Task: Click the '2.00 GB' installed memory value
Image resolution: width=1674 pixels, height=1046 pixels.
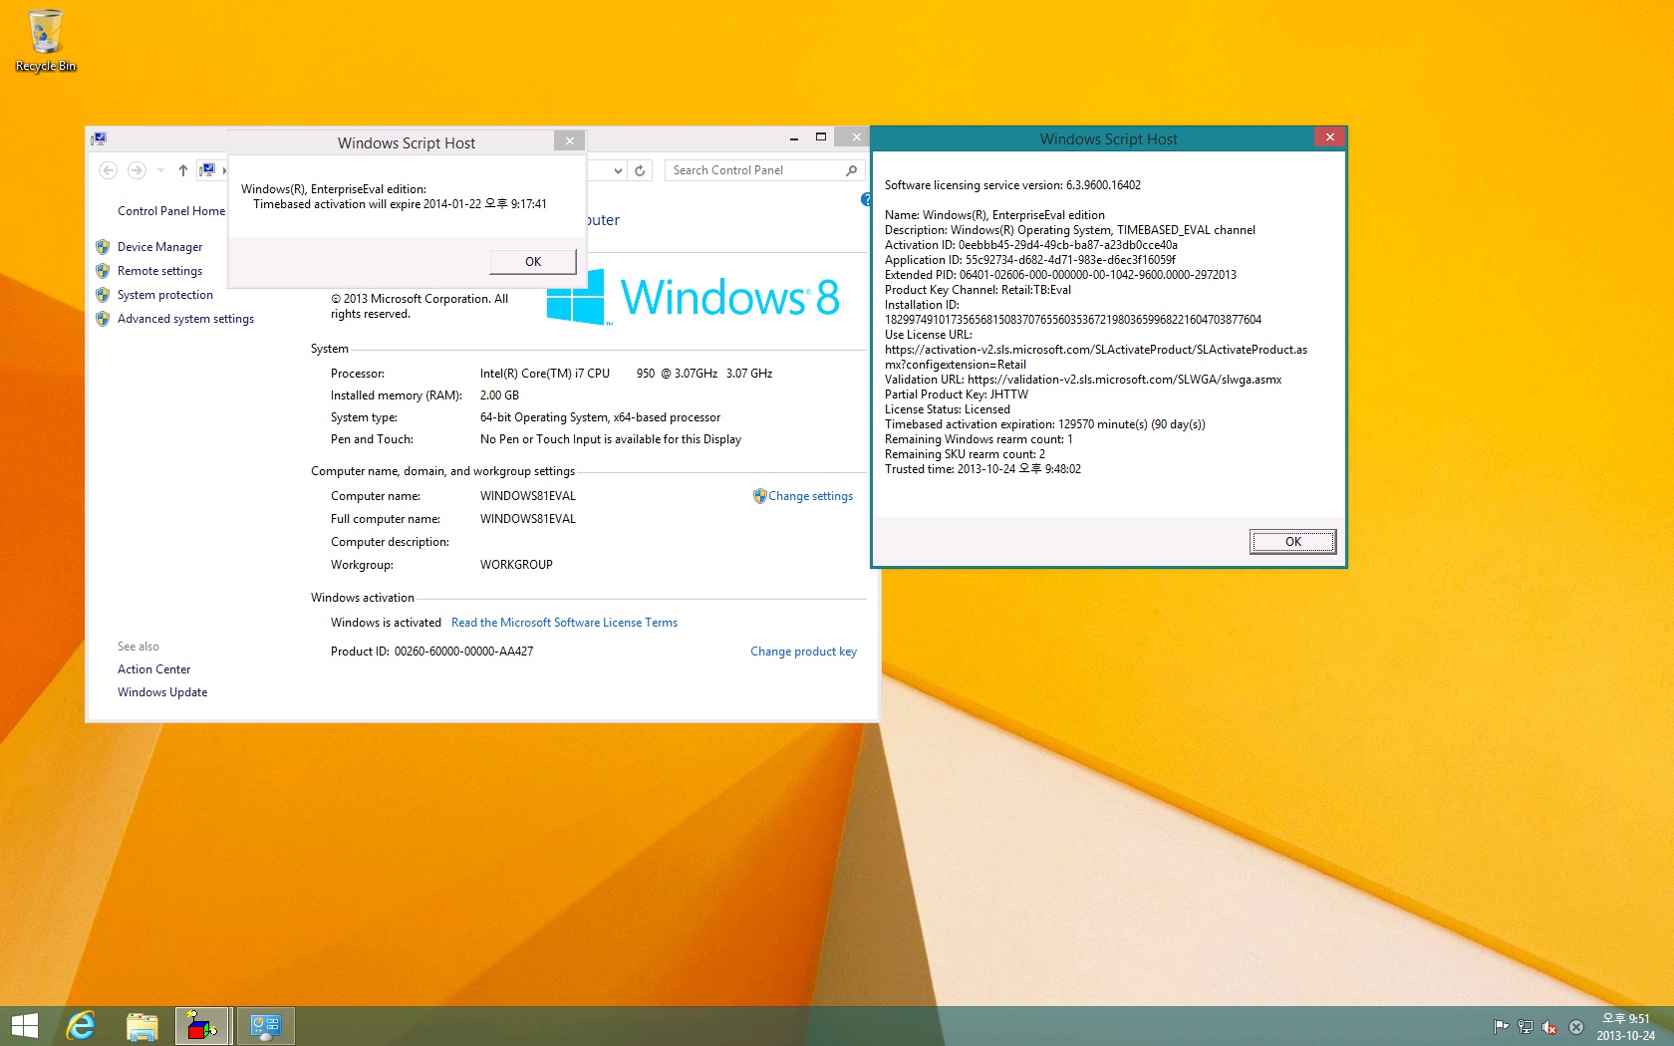Action: pos(499,395)
